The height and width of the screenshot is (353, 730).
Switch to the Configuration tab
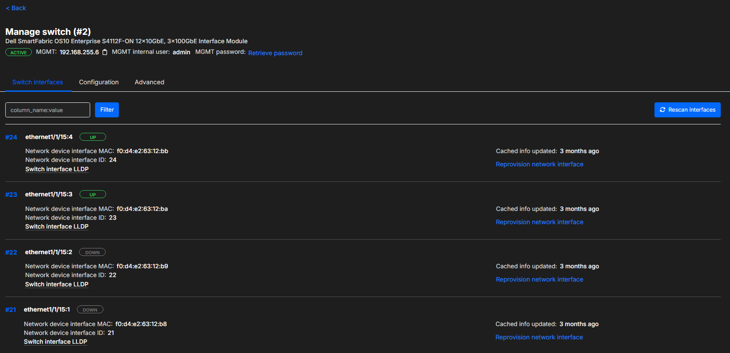pyautogui.click(x=99, y=82)
